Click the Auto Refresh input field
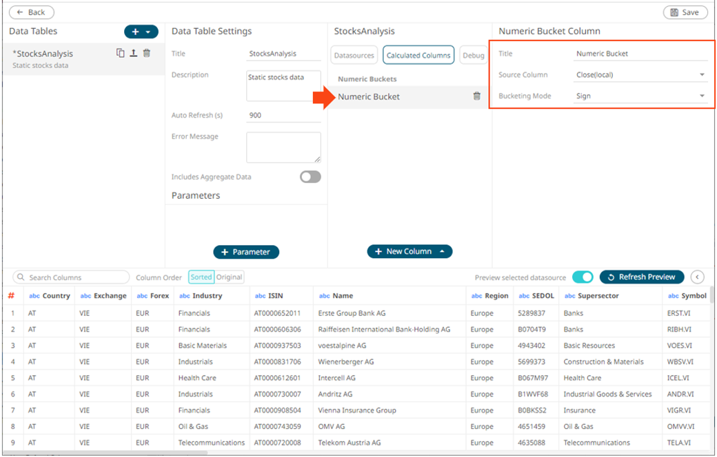This screenshot has height=457, width=717. pyautogui.click(x=283, y=116)
